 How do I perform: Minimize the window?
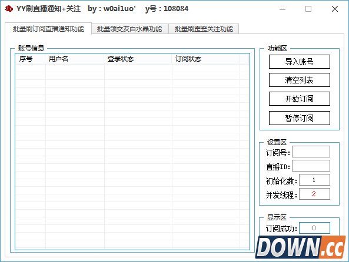282,9
